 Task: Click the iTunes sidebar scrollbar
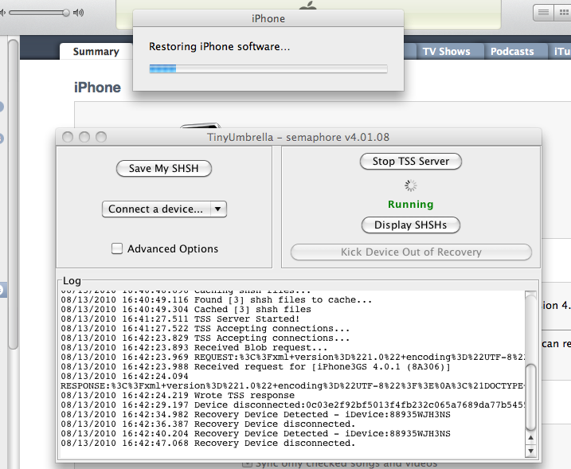13,195
